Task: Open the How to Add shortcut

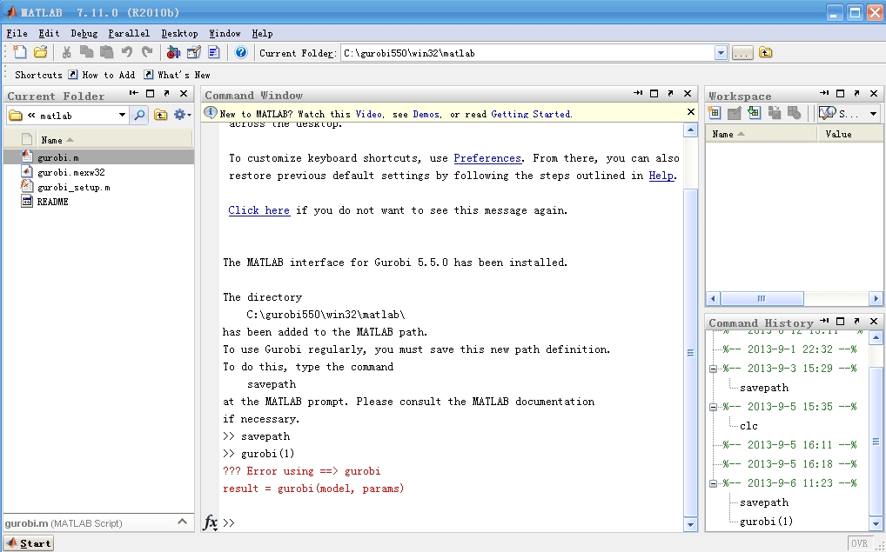Action: (102, 75)
